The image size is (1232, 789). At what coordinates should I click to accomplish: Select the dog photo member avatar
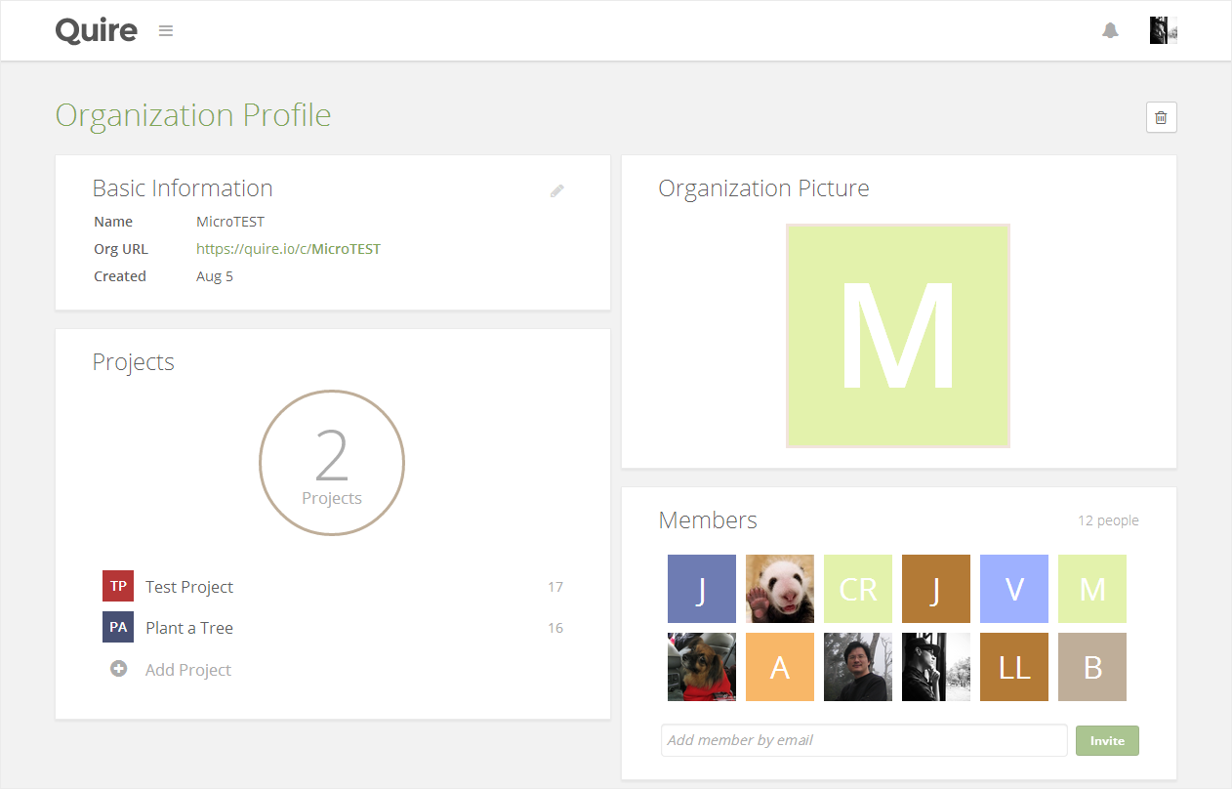(x=702, y=667)
